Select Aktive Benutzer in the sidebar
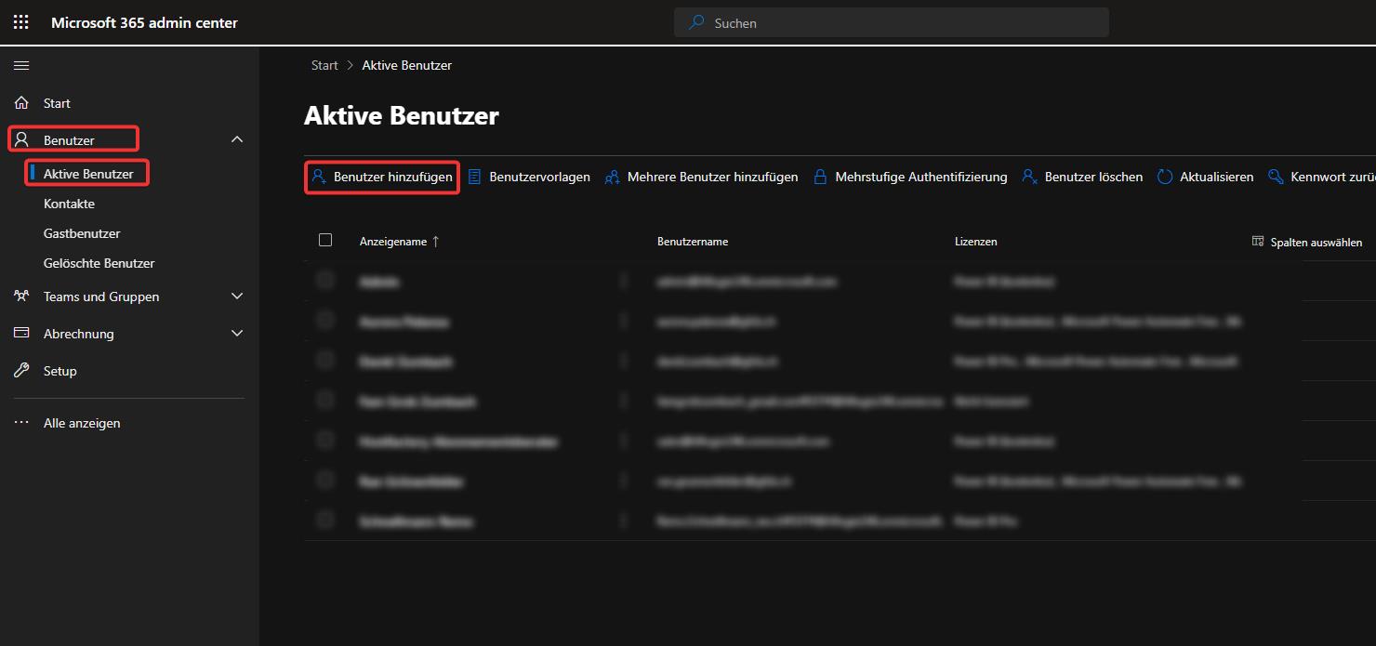The height and width of the screenshot is (646, 1376). [88, 174]
